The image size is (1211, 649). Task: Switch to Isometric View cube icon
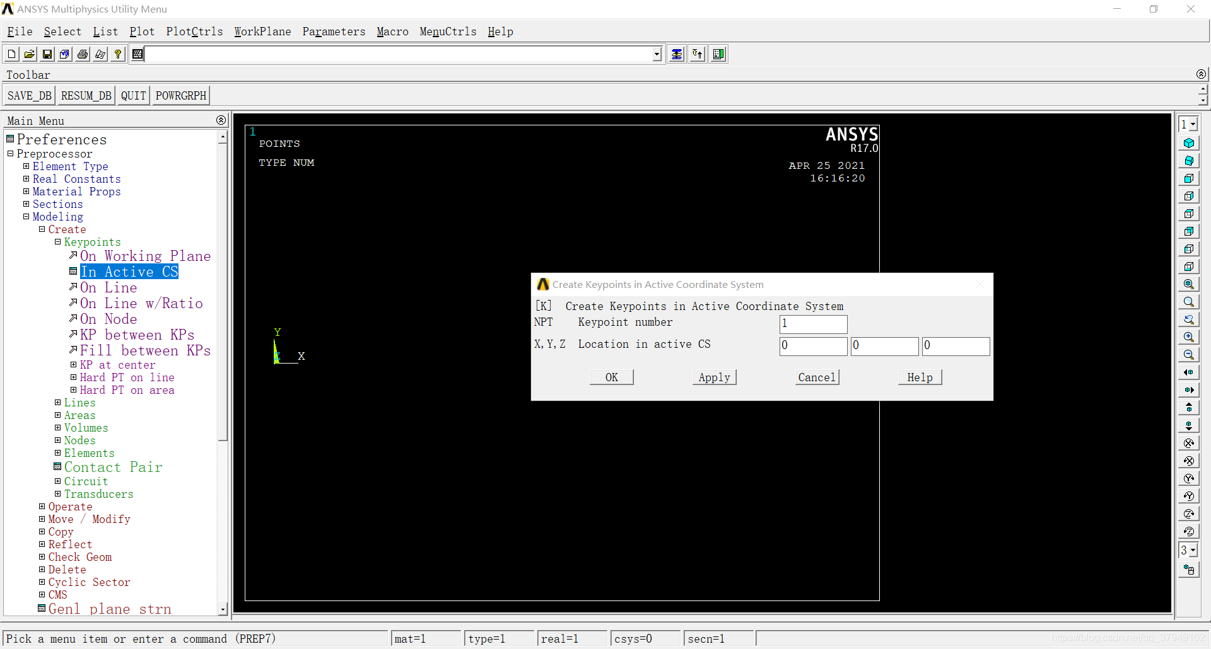coord(1189,143)
